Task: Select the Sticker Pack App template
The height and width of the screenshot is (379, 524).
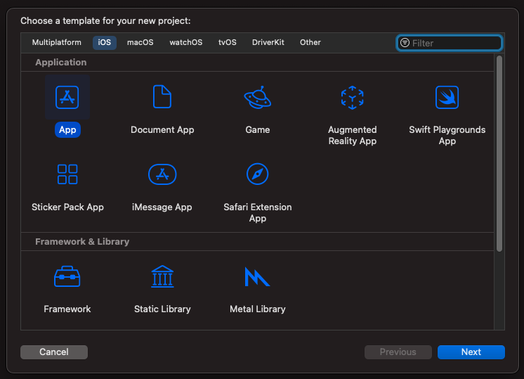Action: (x=67, y=174)
